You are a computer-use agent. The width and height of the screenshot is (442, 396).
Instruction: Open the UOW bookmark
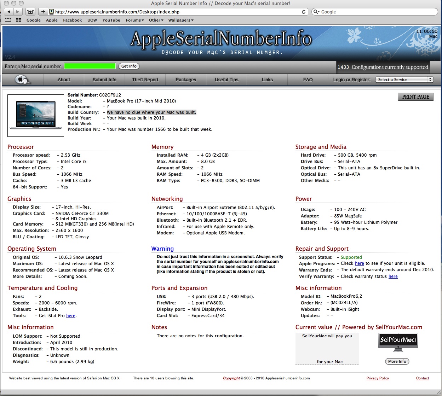click(x=92, y=20)
